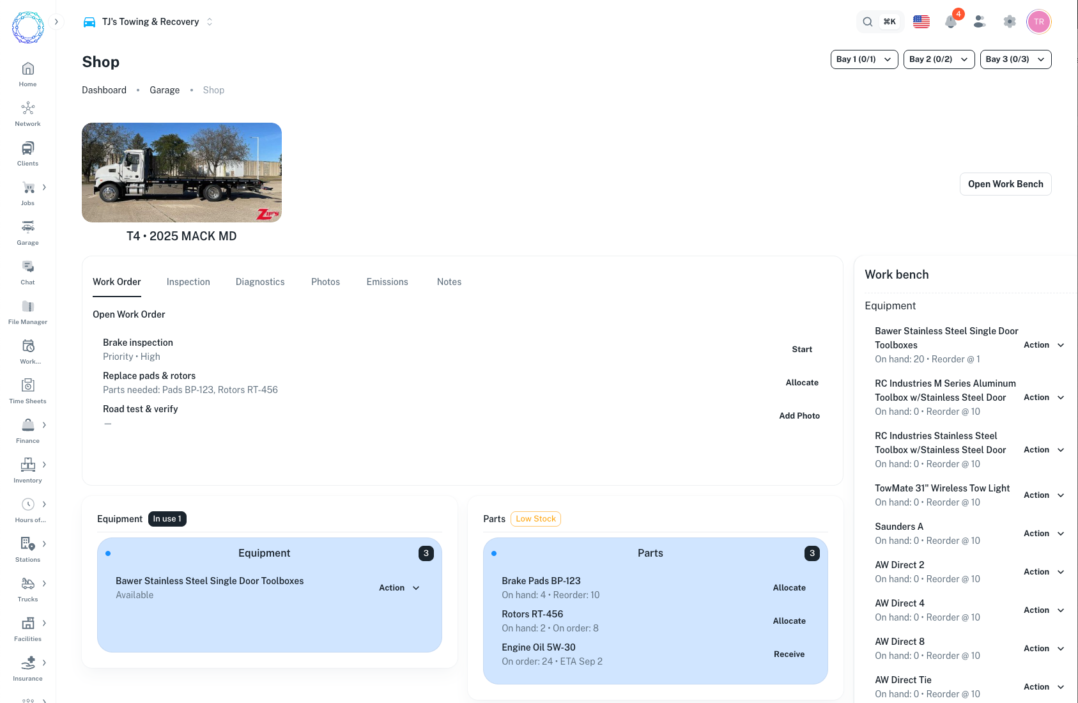1078x703 pixels.
Task: Switch to the Diagnostics tab
Action: [260, 282]
